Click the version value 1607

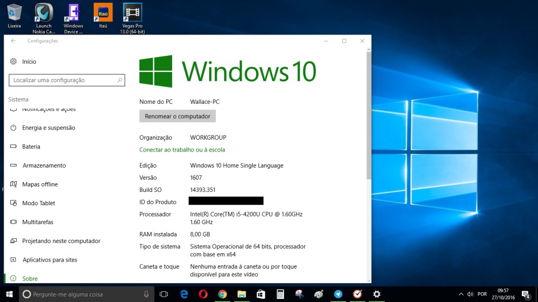click(x=196, y=177)
